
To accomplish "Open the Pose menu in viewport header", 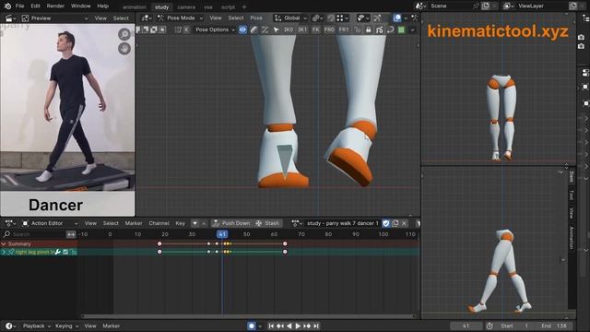I will (256, 18).
